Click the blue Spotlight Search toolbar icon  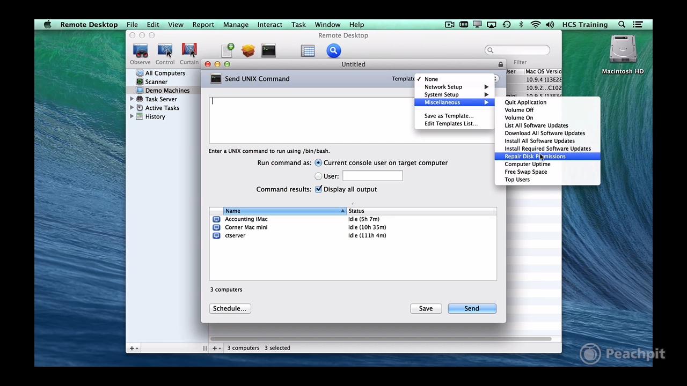333,51
